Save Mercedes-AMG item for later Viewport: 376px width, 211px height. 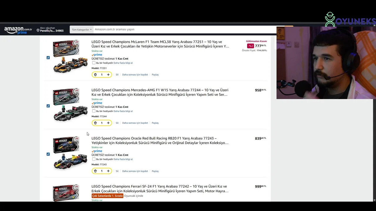pos(135,123)
